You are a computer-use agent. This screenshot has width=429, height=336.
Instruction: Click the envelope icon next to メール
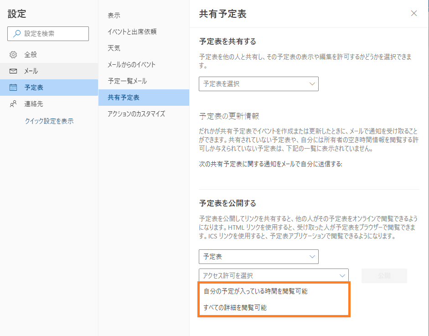click(x=13, y=71)
